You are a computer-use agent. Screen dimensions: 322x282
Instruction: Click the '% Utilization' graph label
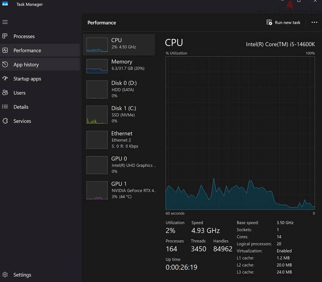[177, 53]
